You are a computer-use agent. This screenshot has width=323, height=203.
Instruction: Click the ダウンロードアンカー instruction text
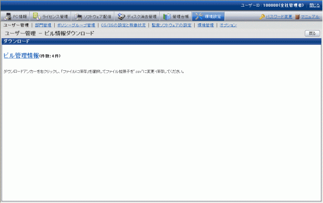(93, 71)
